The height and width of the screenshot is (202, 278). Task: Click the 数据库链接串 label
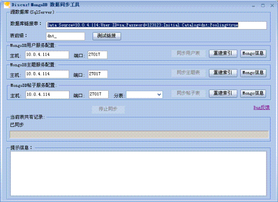point(25,23)
